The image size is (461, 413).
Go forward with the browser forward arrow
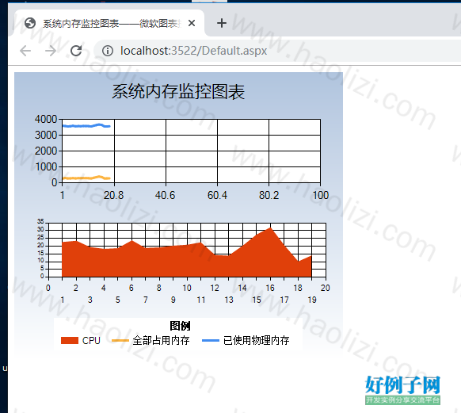(x=51, y=51)
